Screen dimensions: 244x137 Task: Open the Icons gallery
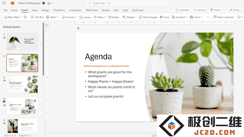(x=165, y=17)
